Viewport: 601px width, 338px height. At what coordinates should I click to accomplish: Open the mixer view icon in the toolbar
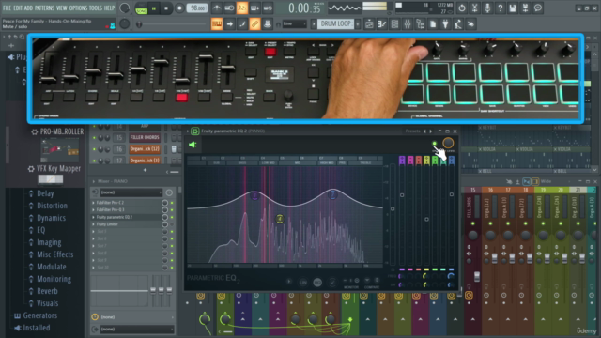click(408, 24)
